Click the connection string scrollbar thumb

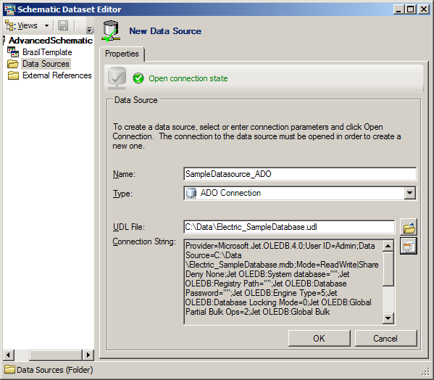(388, 268)
